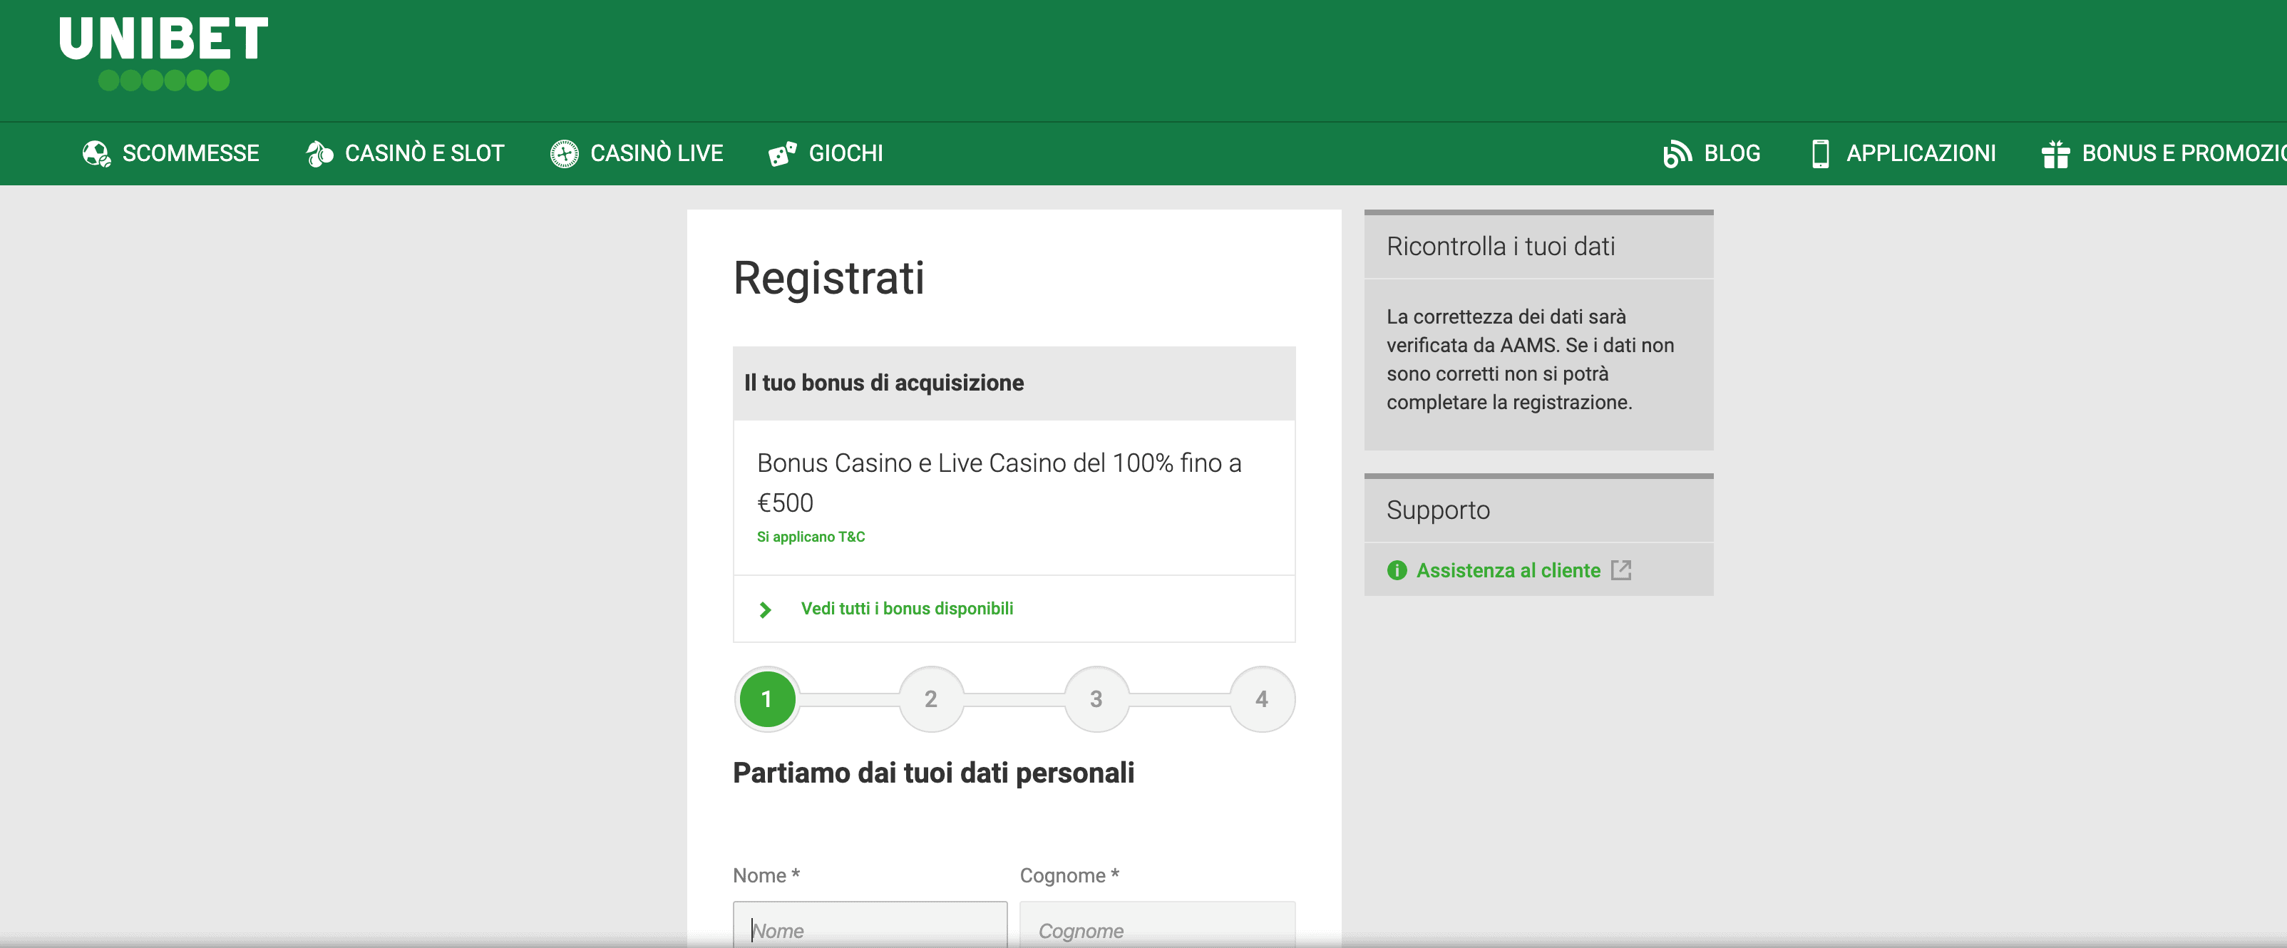The width and height of the screenshot is (2287, 948).
Task: Click the RSS feed icon beside Blog
Action: (1676, 153)
